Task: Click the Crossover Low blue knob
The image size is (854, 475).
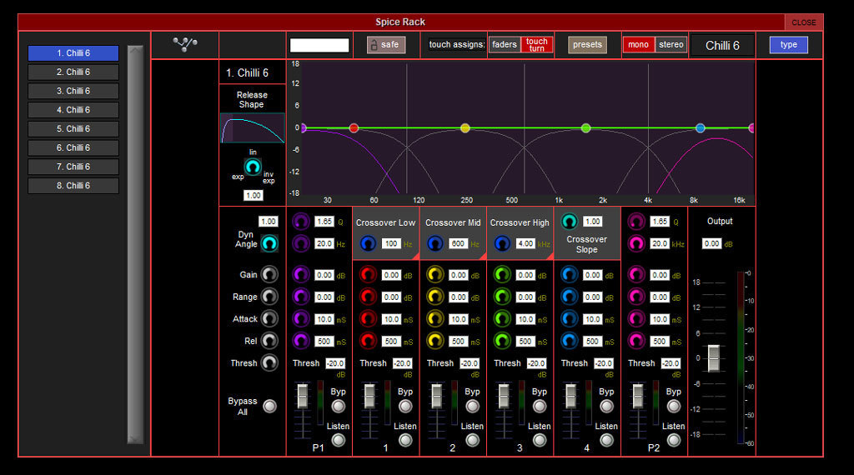Action: tap(368, 243)
